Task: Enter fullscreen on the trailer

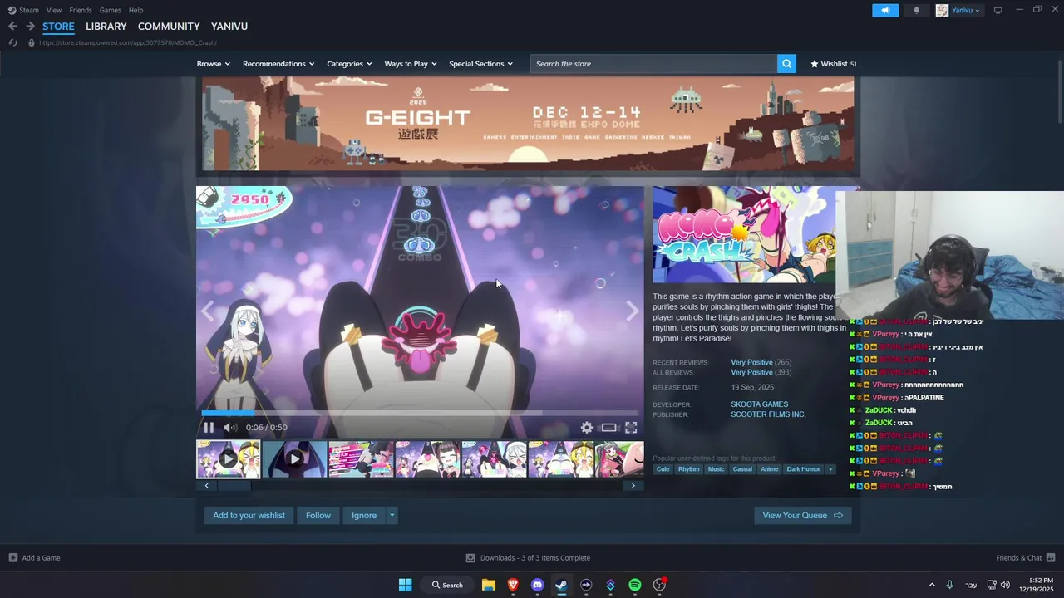Action: pos(631,428)
